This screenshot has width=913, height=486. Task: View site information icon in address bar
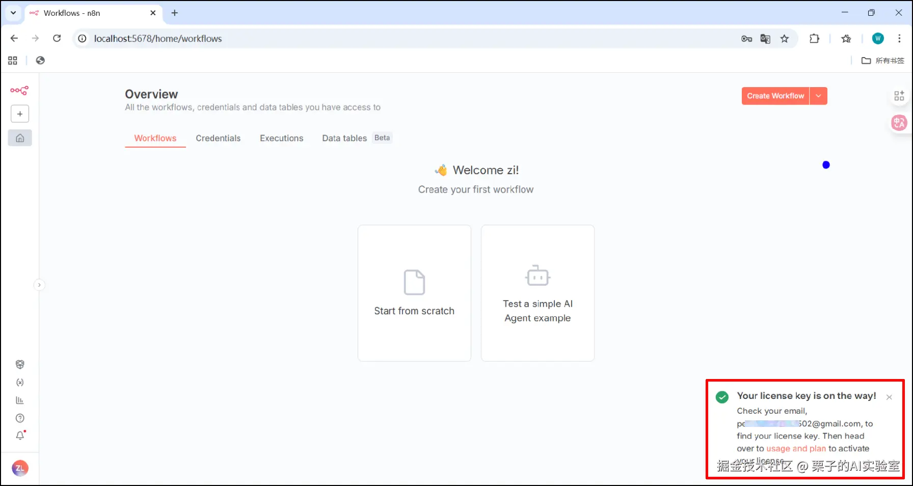(82, 39)
